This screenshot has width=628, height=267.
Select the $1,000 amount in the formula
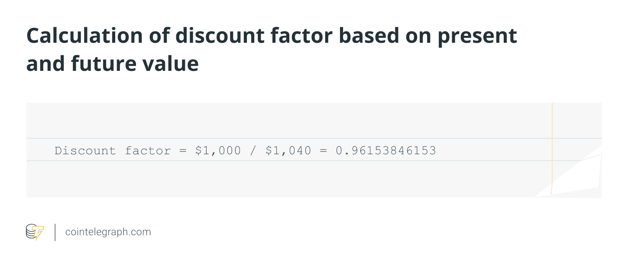coord(218,151)
